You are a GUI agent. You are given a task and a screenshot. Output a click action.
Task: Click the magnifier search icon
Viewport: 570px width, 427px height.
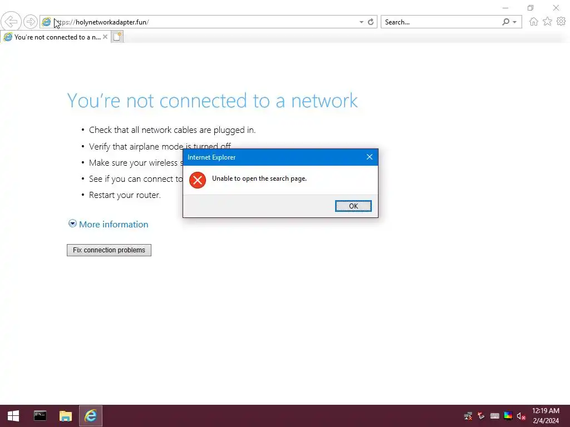point(505,22)
